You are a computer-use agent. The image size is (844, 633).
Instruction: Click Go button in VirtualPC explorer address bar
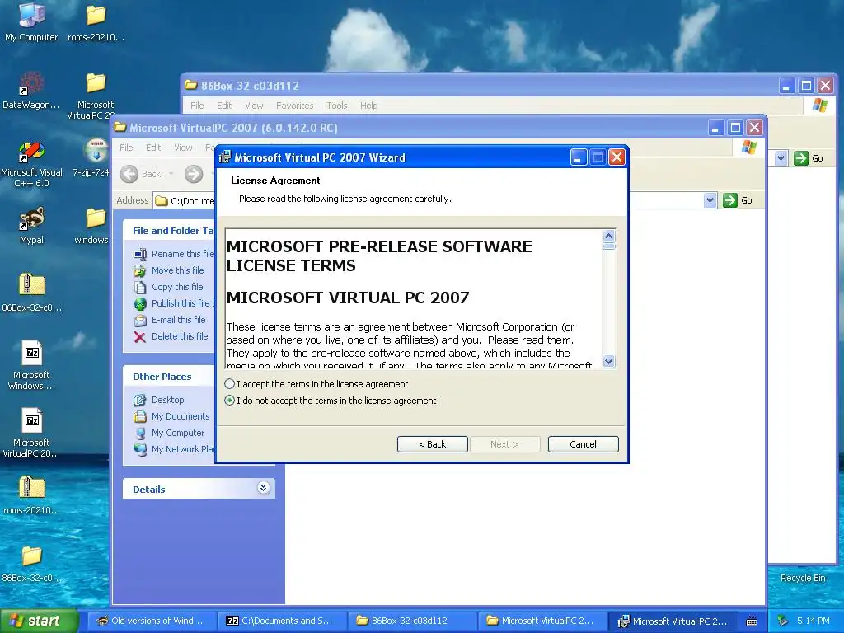coord(738,200)
